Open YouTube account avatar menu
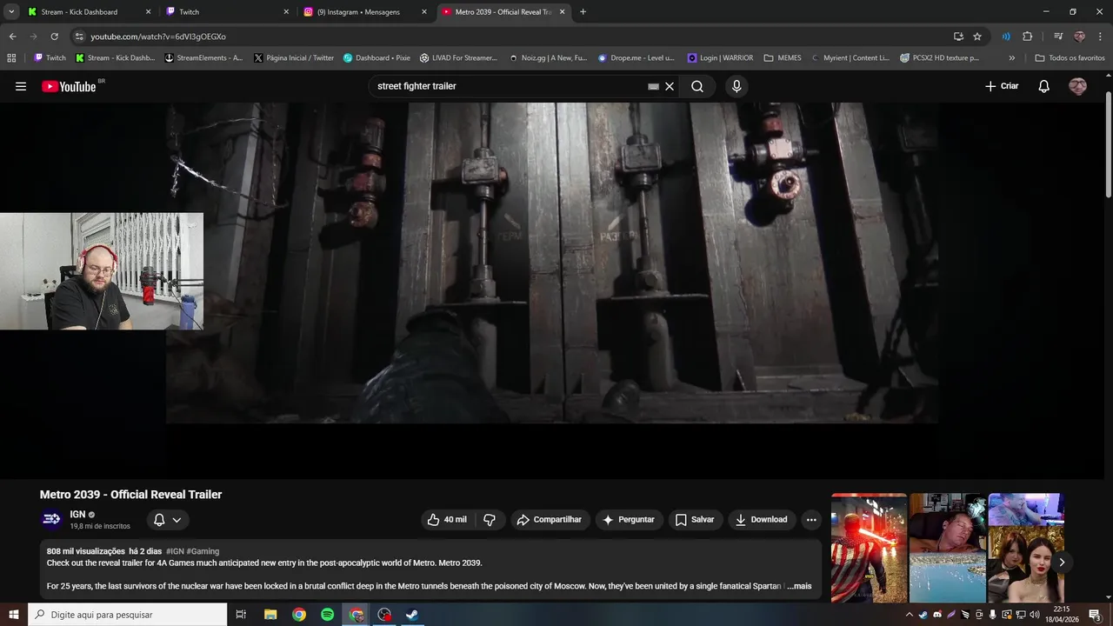This screenshot has width=1113, height=626. [x=1077, y=86]
